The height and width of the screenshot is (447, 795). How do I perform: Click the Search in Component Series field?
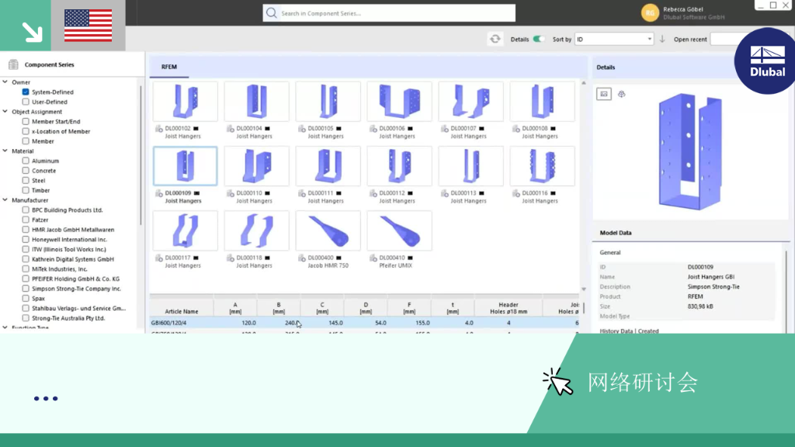tap(389, 13)
